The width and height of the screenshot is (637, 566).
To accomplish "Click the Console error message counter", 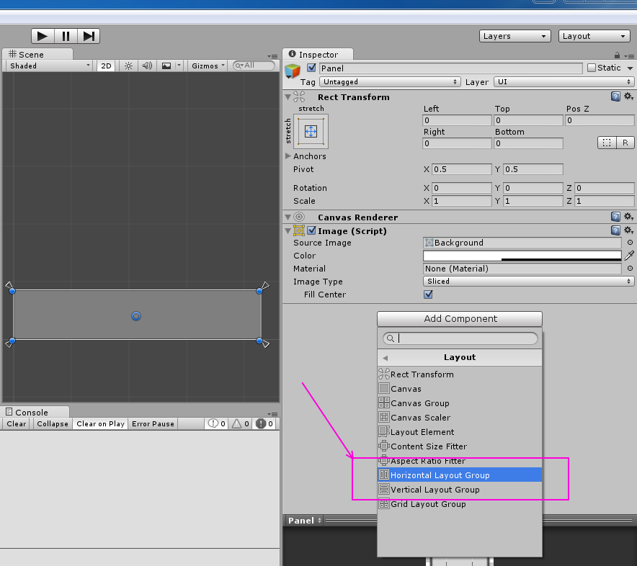I will [264, 423].
